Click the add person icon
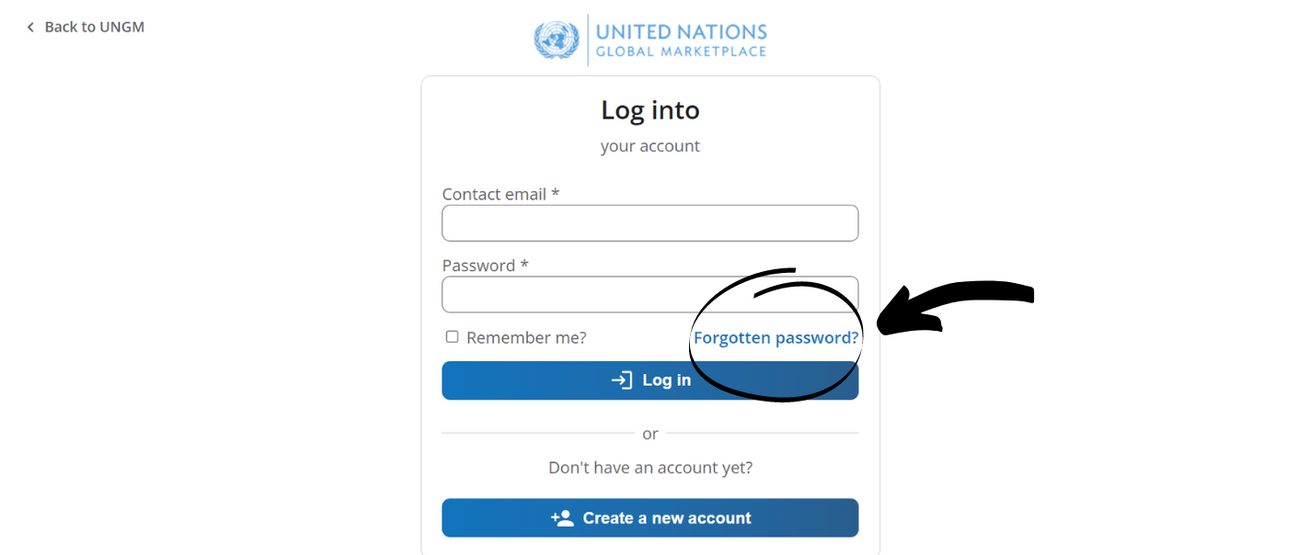Image resolution: width=1298 pixels, height=555 pixels. [x=562, y=518]
